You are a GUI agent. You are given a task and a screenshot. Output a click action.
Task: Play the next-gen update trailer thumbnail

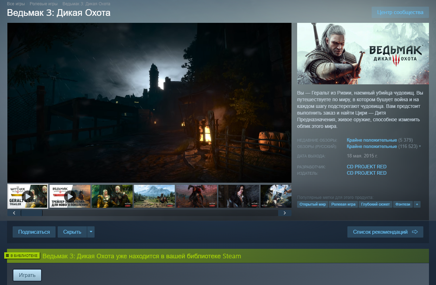pos(70,196)
